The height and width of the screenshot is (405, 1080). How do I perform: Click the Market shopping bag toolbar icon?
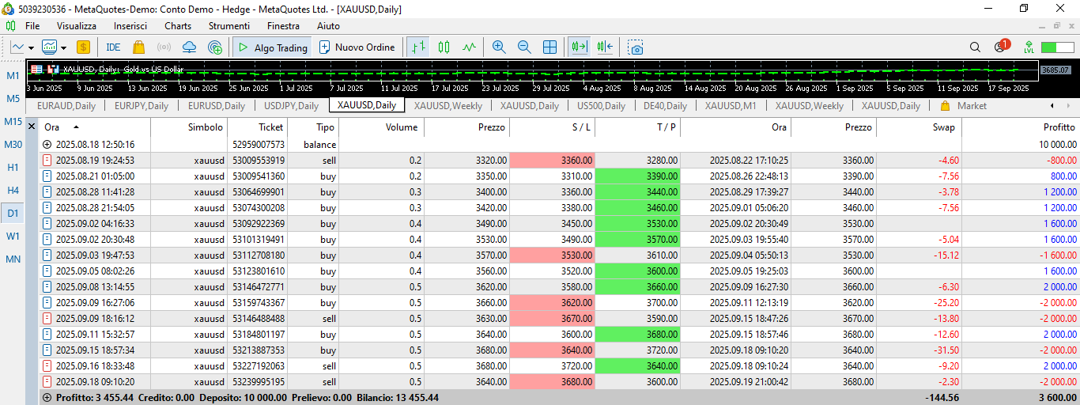point(139,47)
